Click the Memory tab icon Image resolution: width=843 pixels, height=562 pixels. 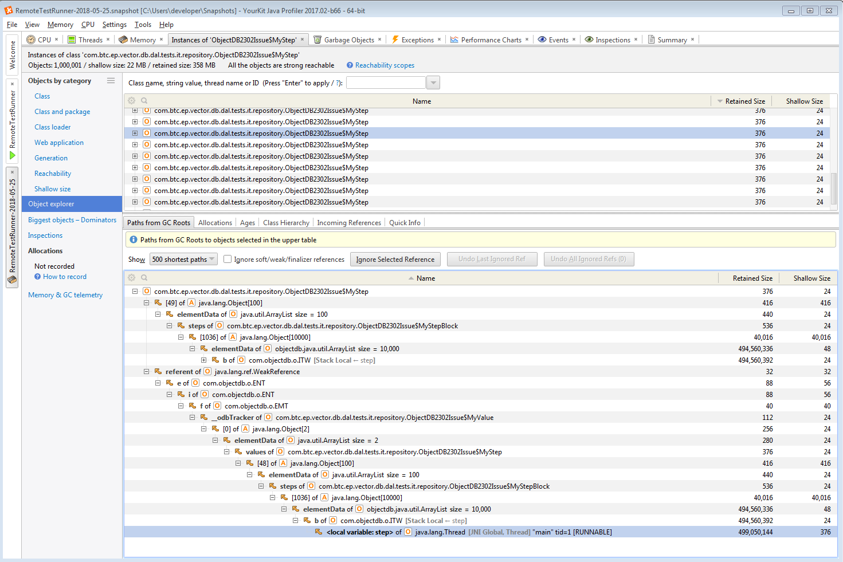pyautogui.click(x=123, y=40)
